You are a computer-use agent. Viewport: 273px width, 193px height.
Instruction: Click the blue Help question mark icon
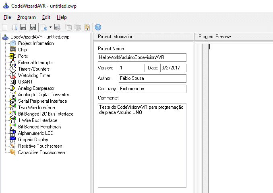click(x=98, y=27)
